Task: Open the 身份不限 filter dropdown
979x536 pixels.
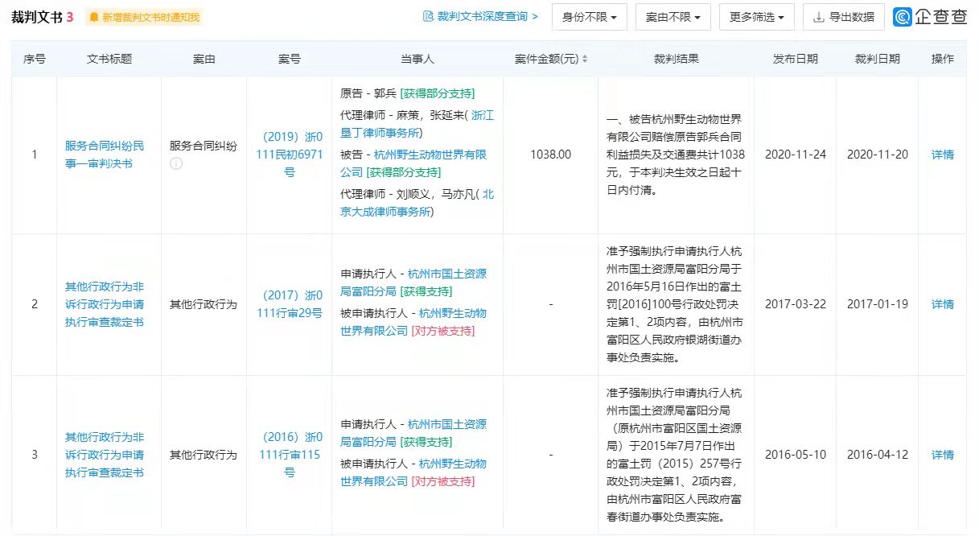Action: click(x=589, y=16)
